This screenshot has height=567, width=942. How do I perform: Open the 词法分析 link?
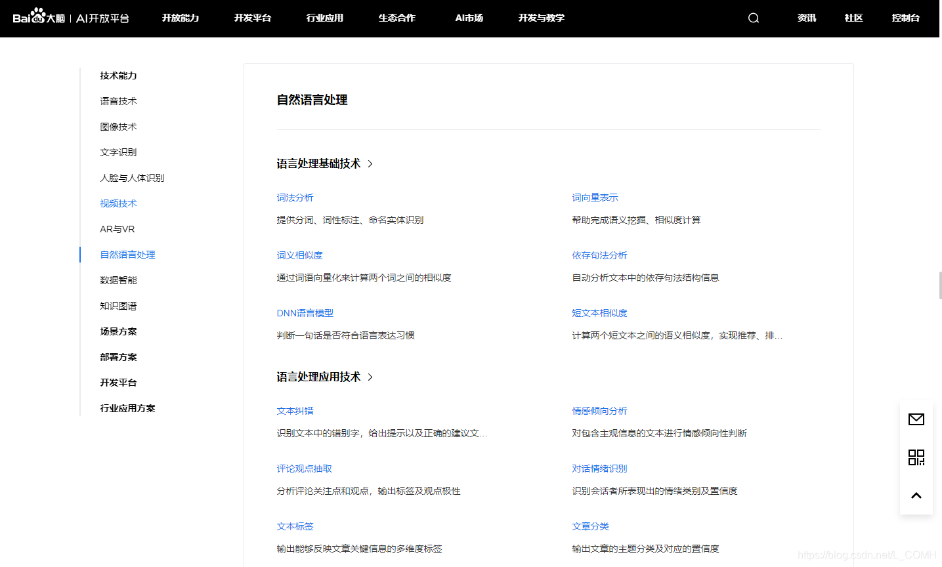[295, 198]
